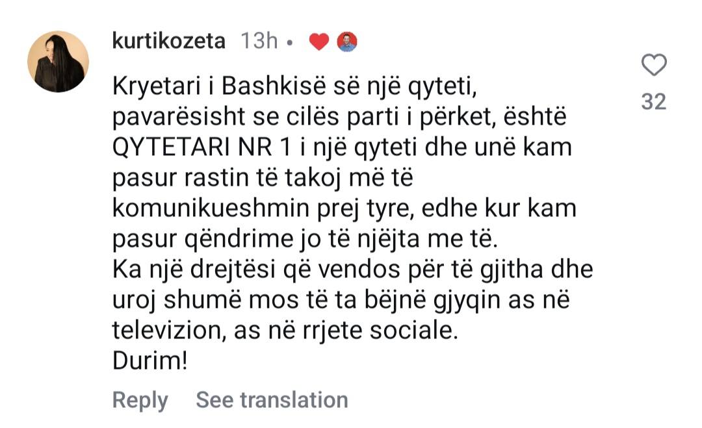This screenshot has height=428, width=702.
Task: Click See translation under the comment
Action: 272,399
